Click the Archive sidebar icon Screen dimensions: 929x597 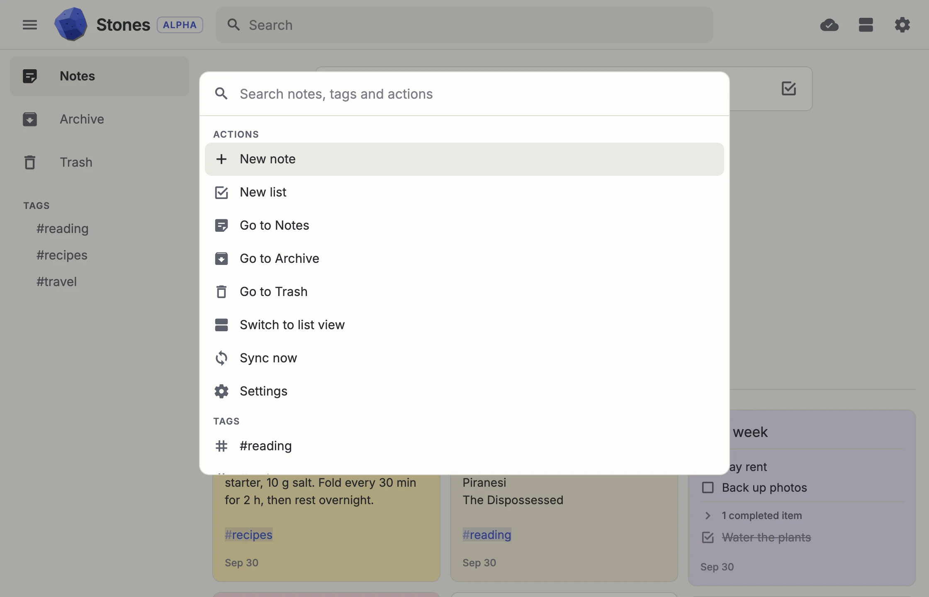(30, 119)
